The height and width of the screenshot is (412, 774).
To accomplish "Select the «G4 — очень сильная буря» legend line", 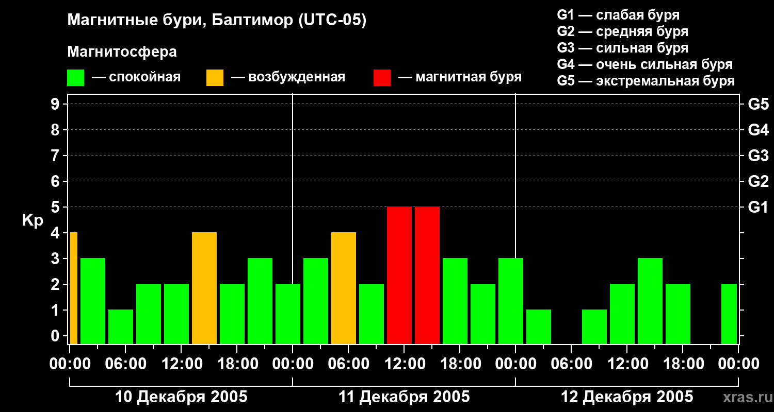I will tap(644, 64).
